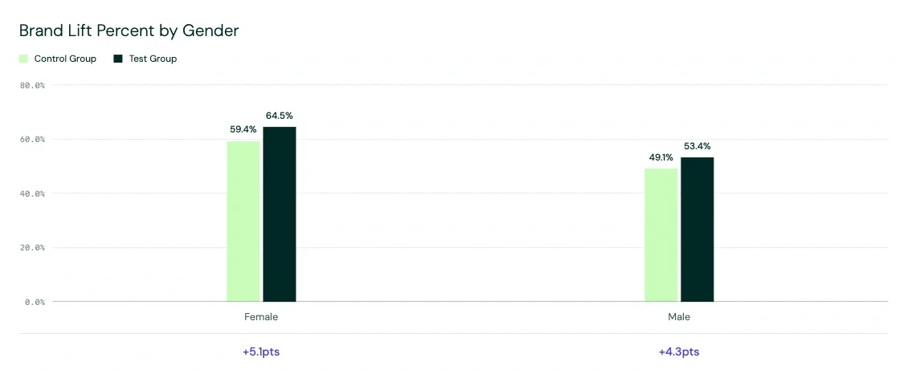Click the +5.1pts lift value
This screenshot has height=374, width=912.
pos(261,352)
